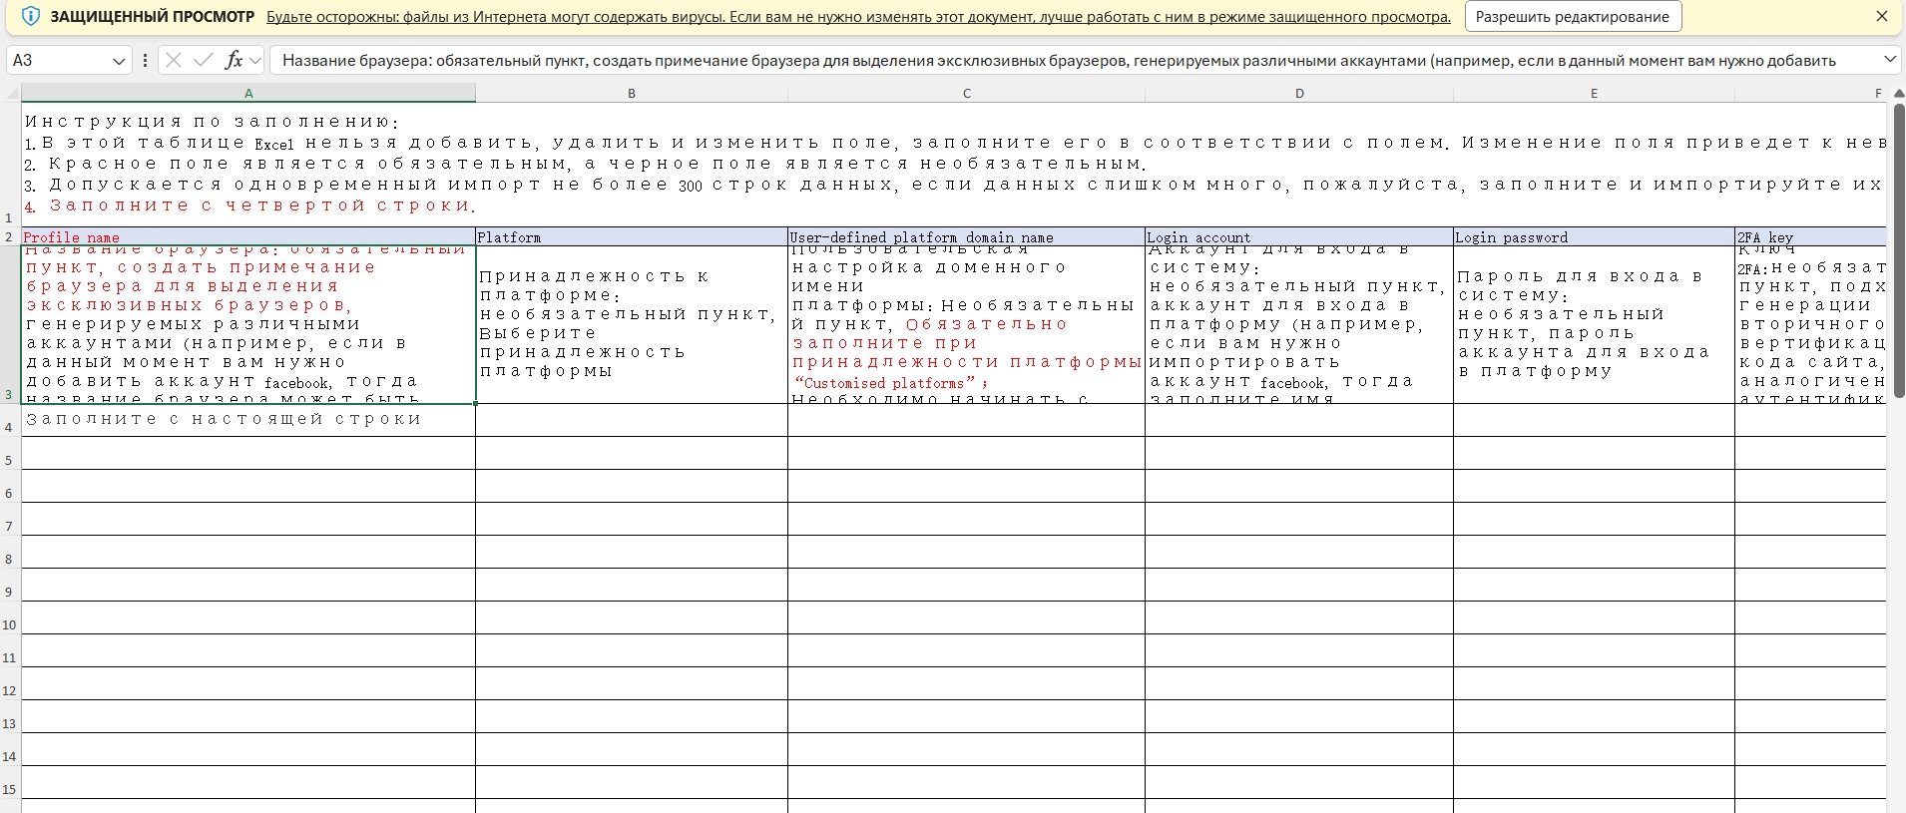Click vertical scrollbar up arrow
The width and height of the screenshot is (1906, 813).
pos(1899,92)
